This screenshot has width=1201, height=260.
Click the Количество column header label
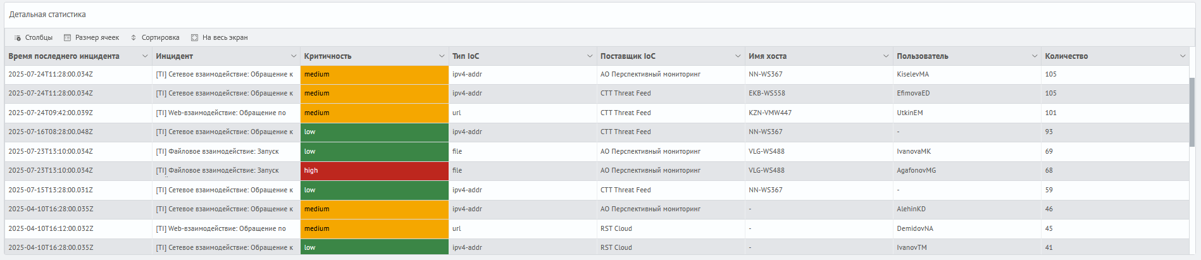coord(1066,56)
